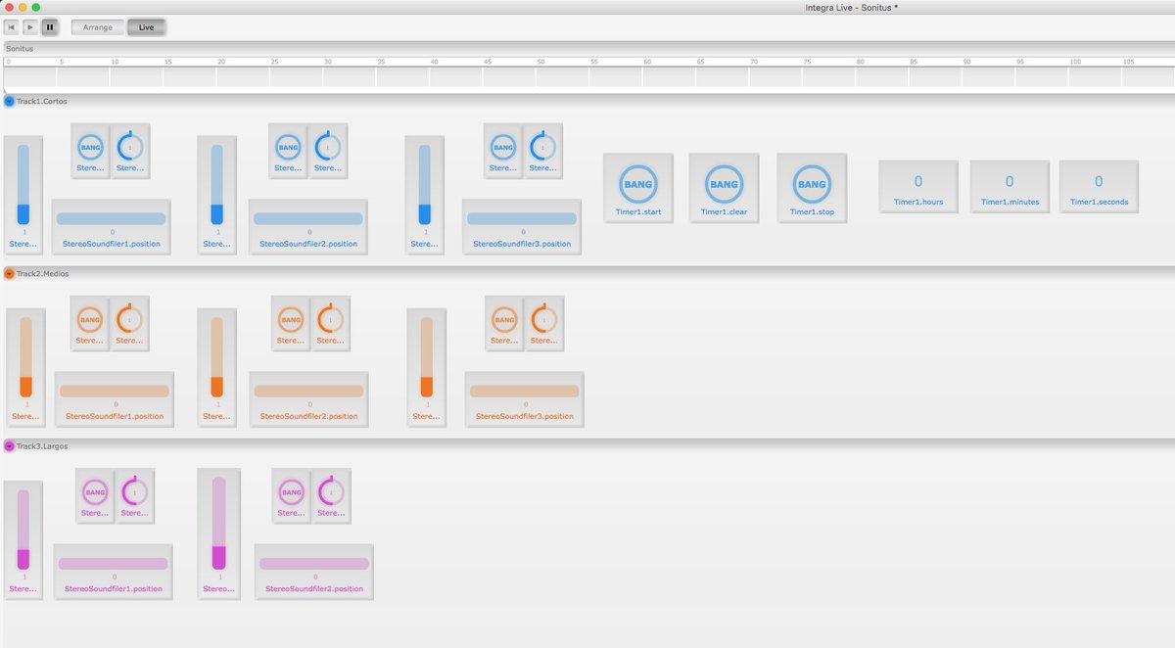This screenshot has width=1175, height=648.
Task: Hit orange BANG above StereoSoundfiler1.position in Medios
Action: (x=89, y=320)
